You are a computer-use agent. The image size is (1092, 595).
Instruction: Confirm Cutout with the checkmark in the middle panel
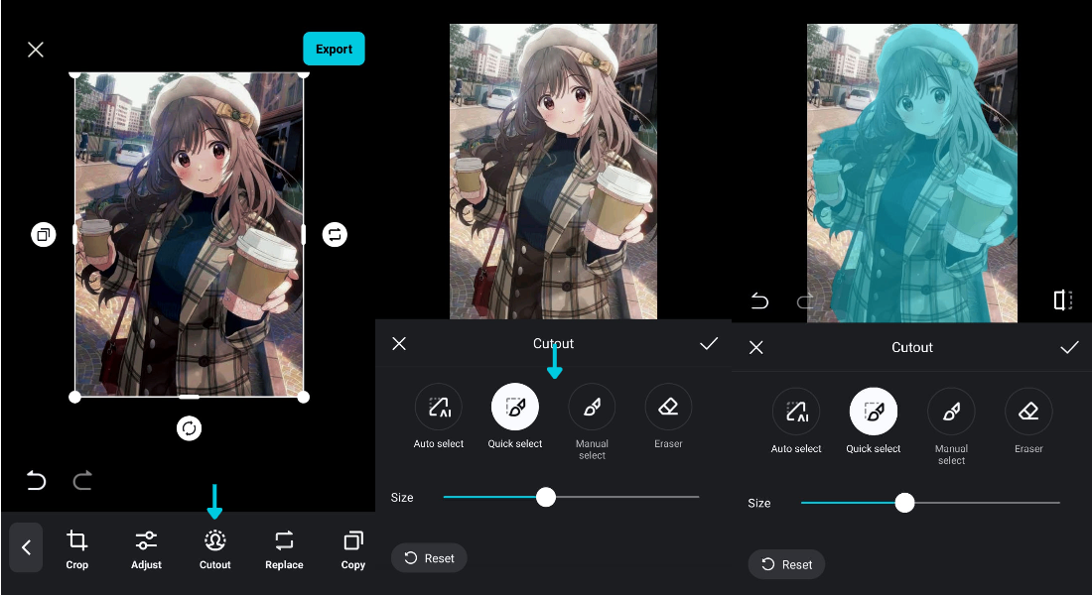coord(709,344)
